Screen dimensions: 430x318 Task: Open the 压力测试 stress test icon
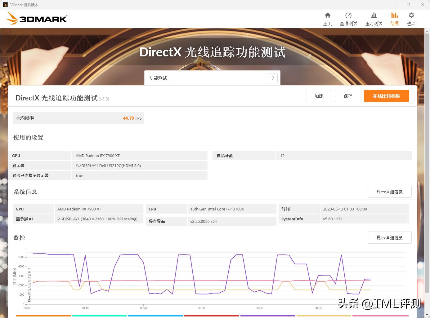pos(374,15)
